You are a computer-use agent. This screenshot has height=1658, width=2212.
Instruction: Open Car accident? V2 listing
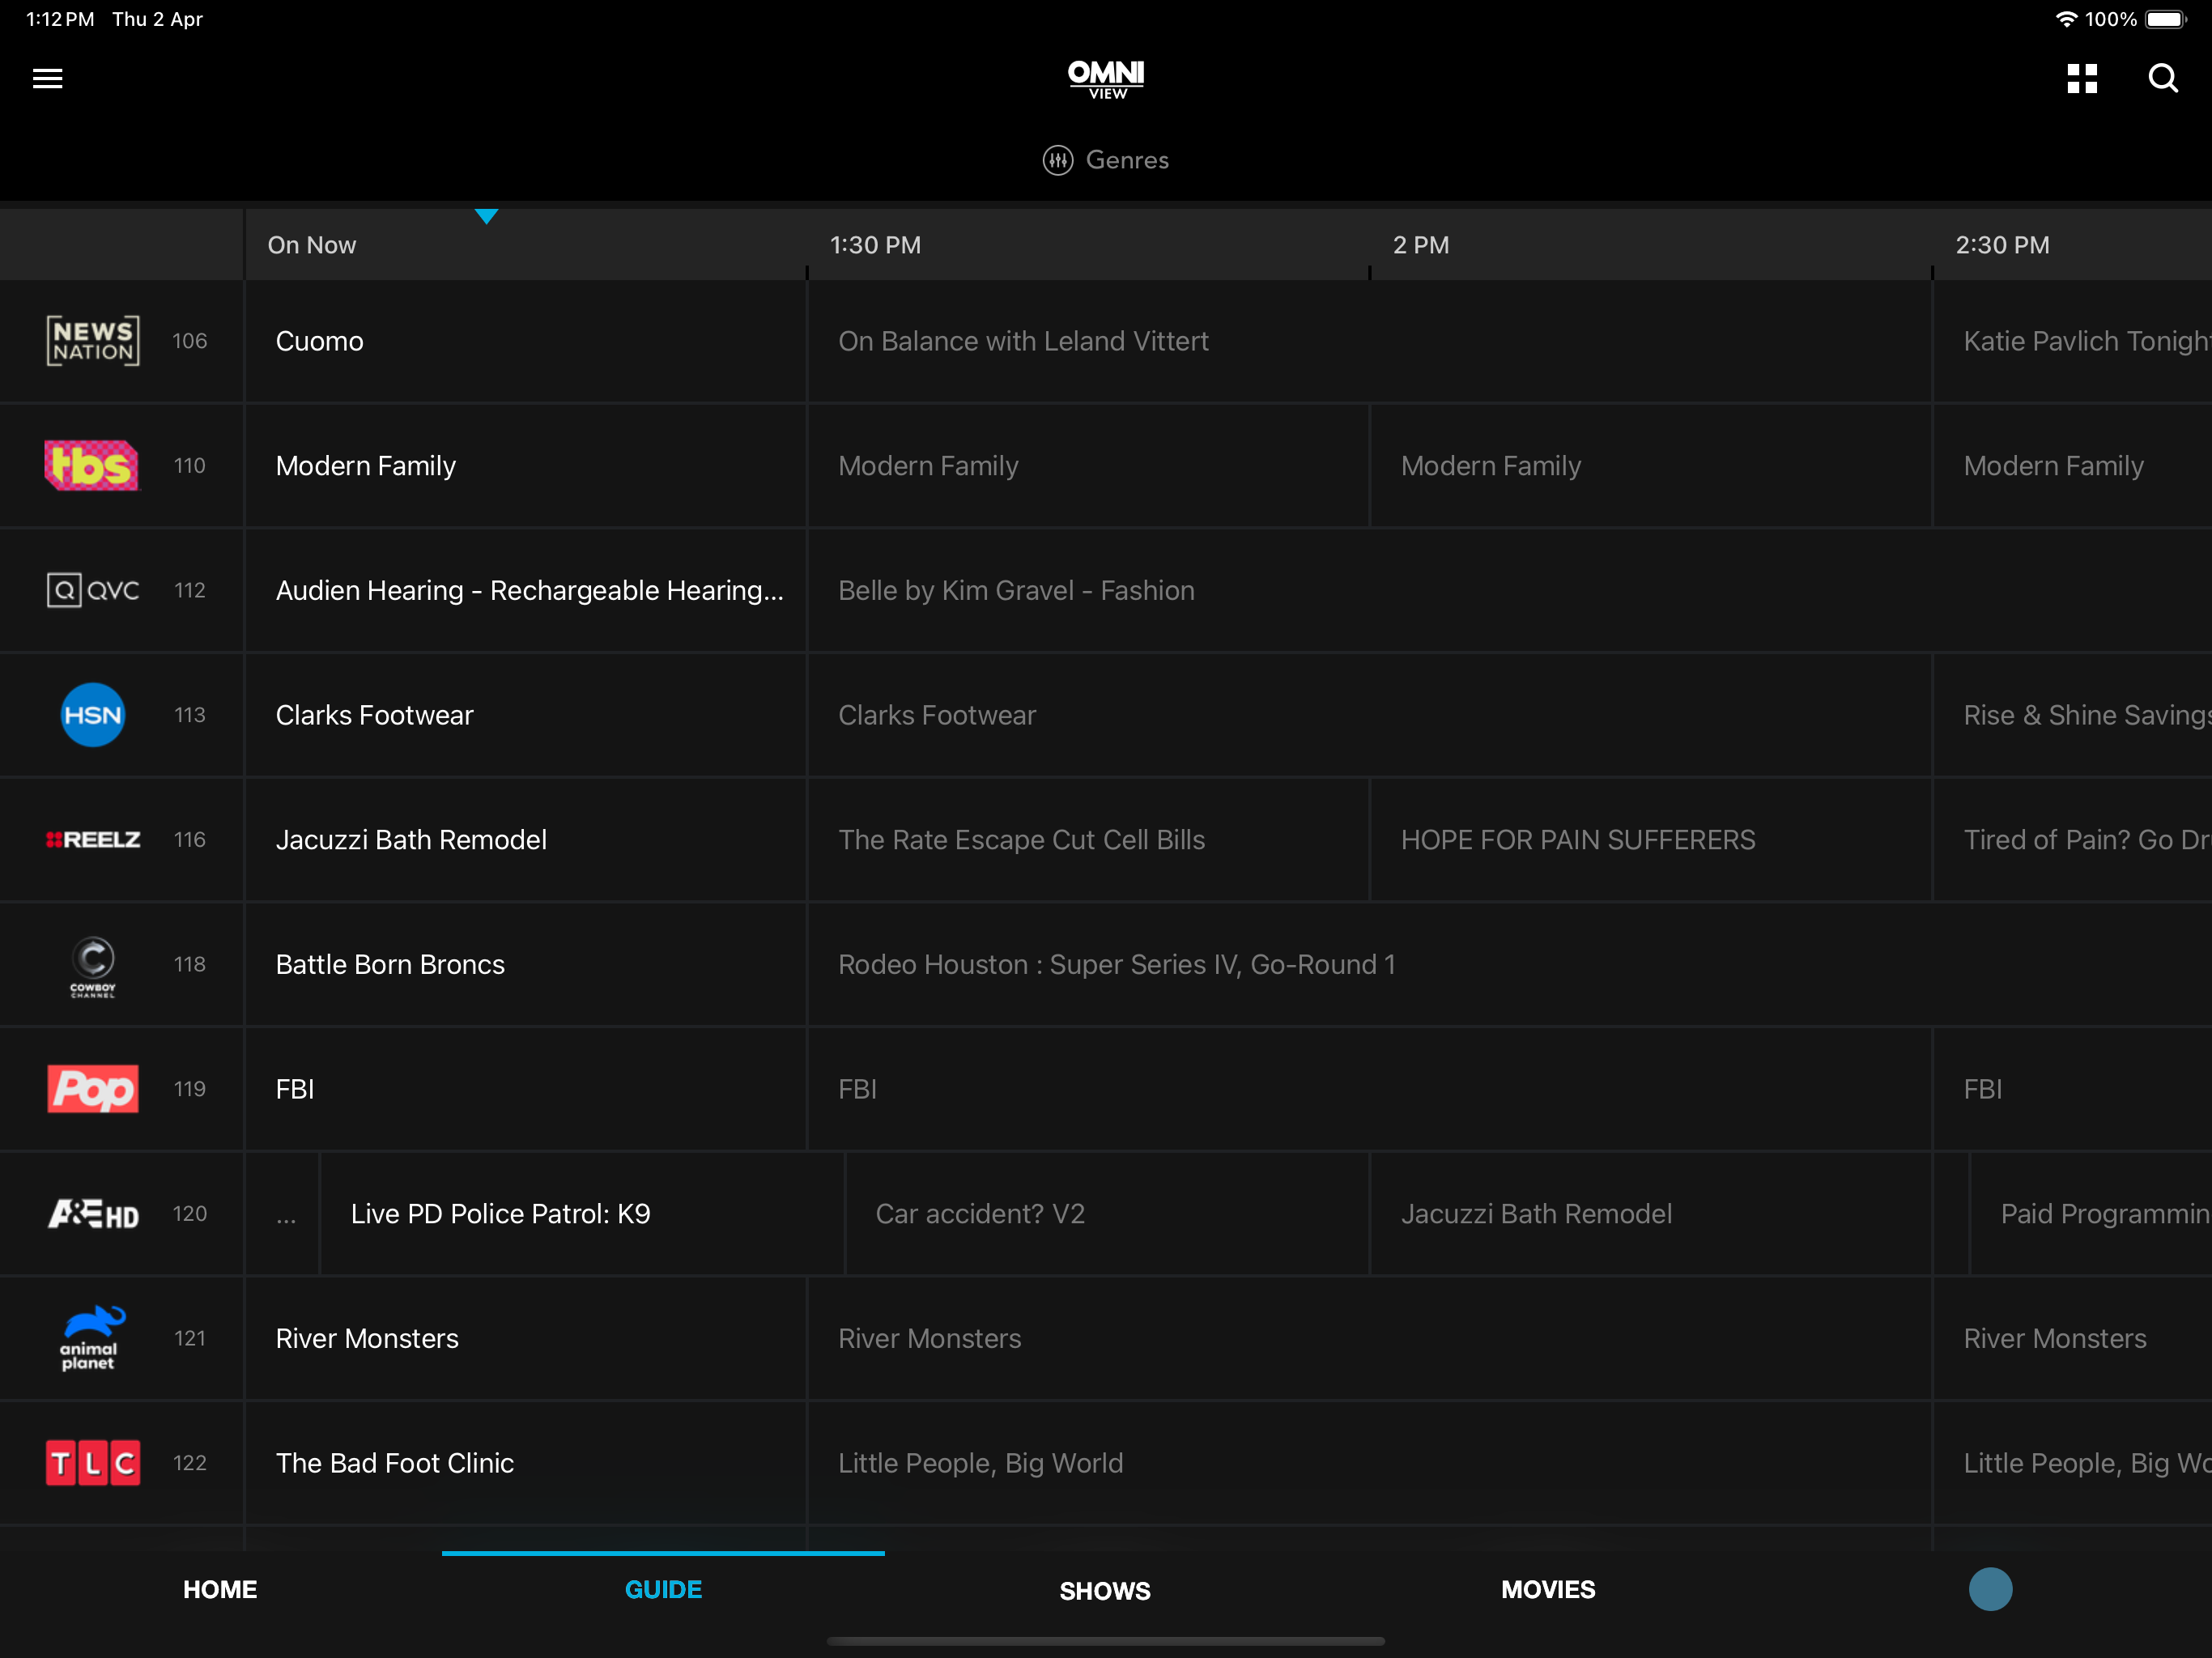coord(1107,1214)
